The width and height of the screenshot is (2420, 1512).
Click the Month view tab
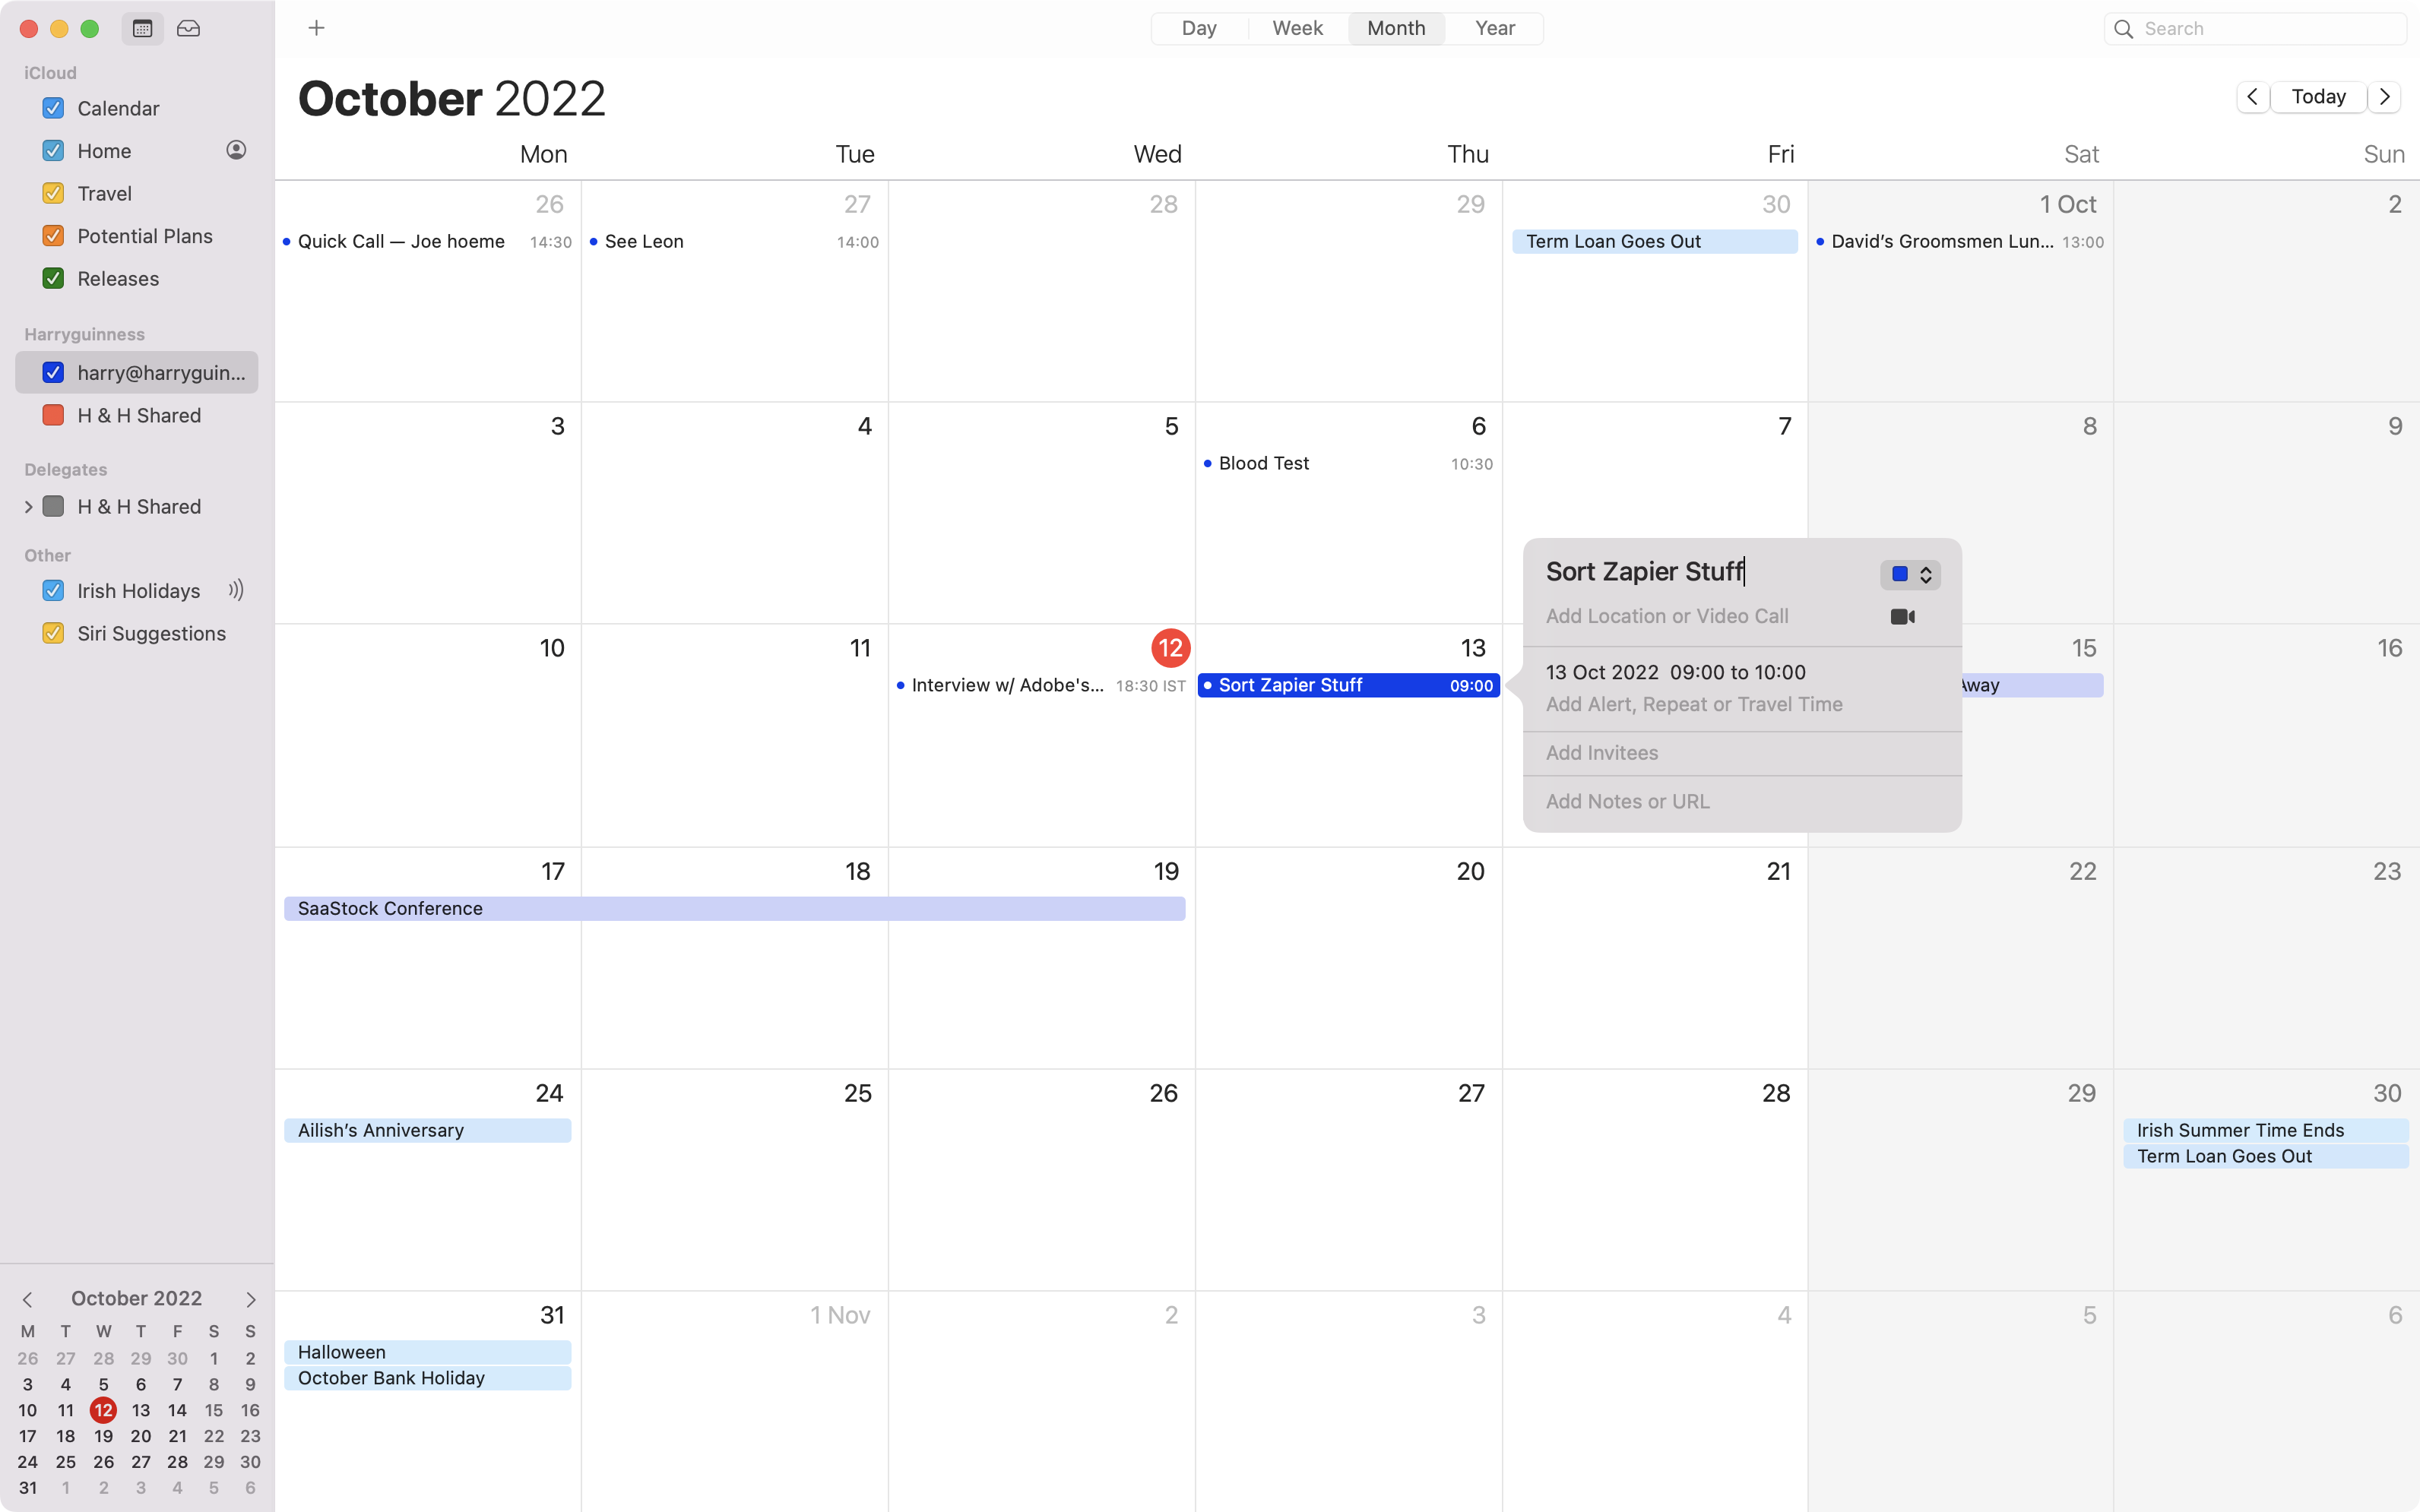[1394, 26]
